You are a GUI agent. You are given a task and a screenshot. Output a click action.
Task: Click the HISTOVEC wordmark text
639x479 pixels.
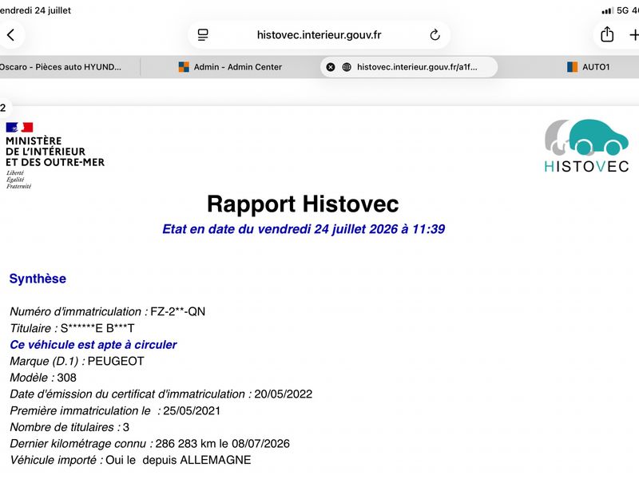586,167
